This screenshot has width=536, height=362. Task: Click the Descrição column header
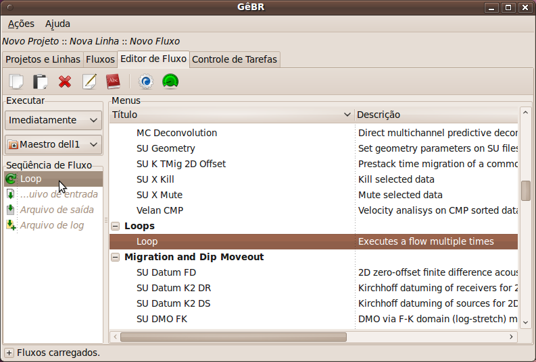pos(436,115)
